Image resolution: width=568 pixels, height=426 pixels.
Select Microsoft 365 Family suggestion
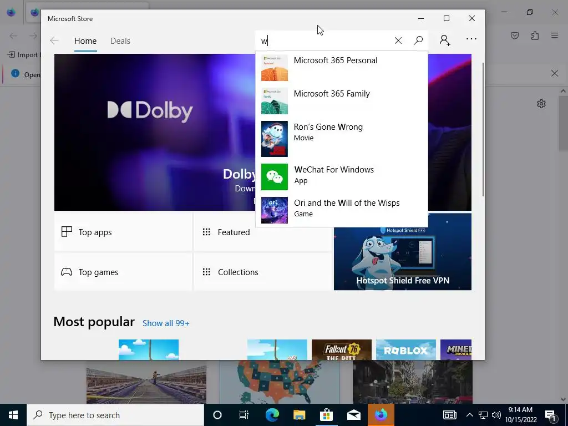pos(342,101)
